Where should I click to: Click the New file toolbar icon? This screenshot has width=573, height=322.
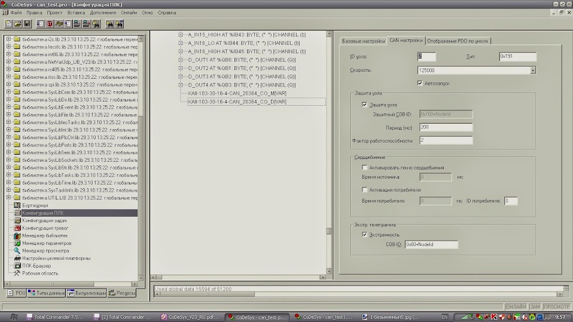[8, 24]
